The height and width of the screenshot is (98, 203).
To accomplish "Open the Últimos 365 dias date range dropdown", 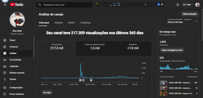I will click(x=182, y=21).
